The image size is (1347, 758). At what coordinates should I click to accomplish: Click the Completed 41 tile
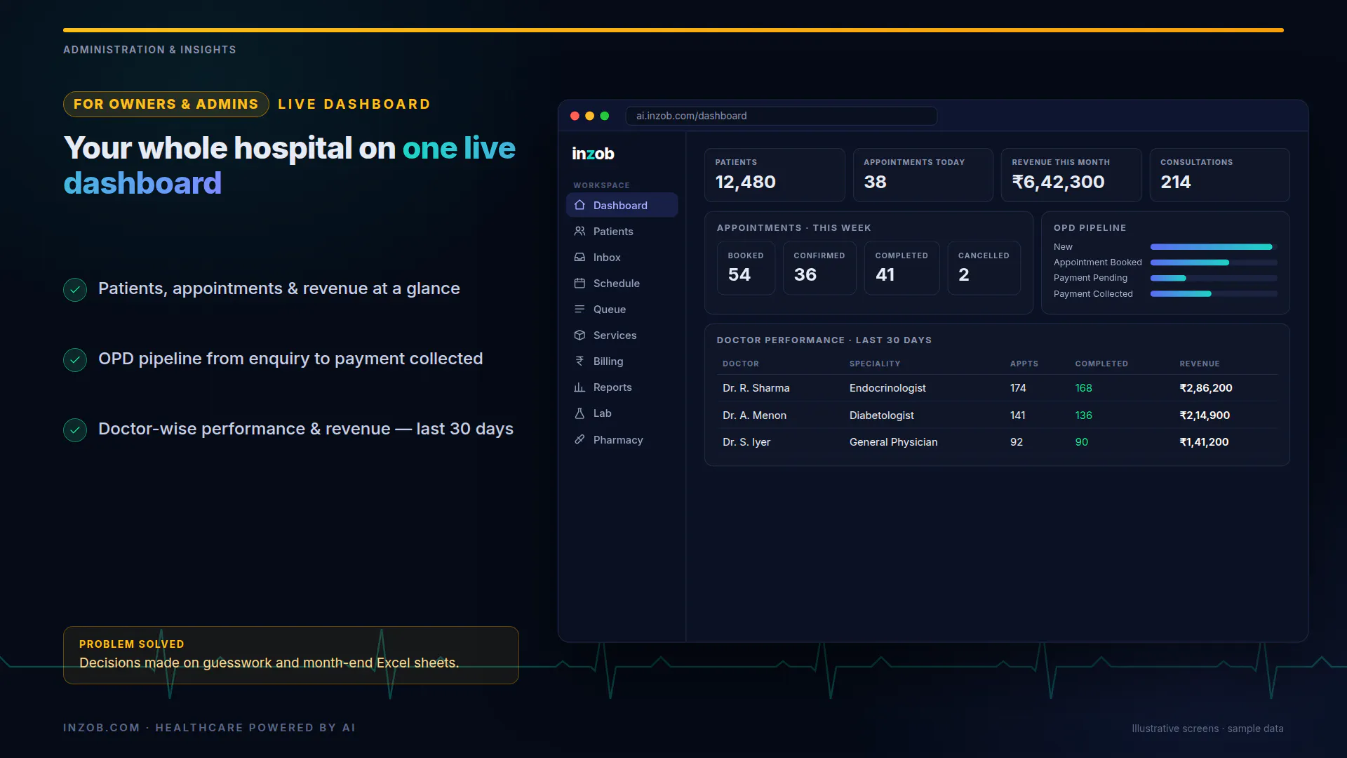click(x=902, y=268)
